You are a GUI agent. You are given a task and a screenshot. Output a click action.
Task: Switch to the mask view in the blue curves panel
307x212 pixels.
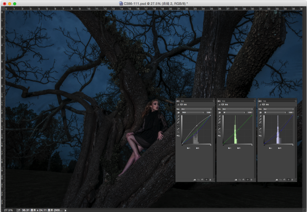click(264, 105)
